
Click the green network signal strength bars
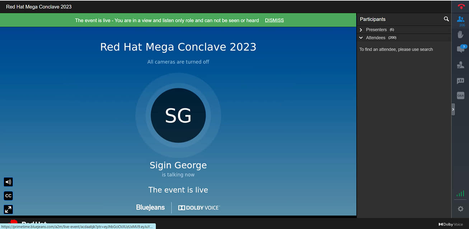460,194
